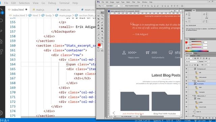Open the Fill dropdown arrow

click(209, 65)
